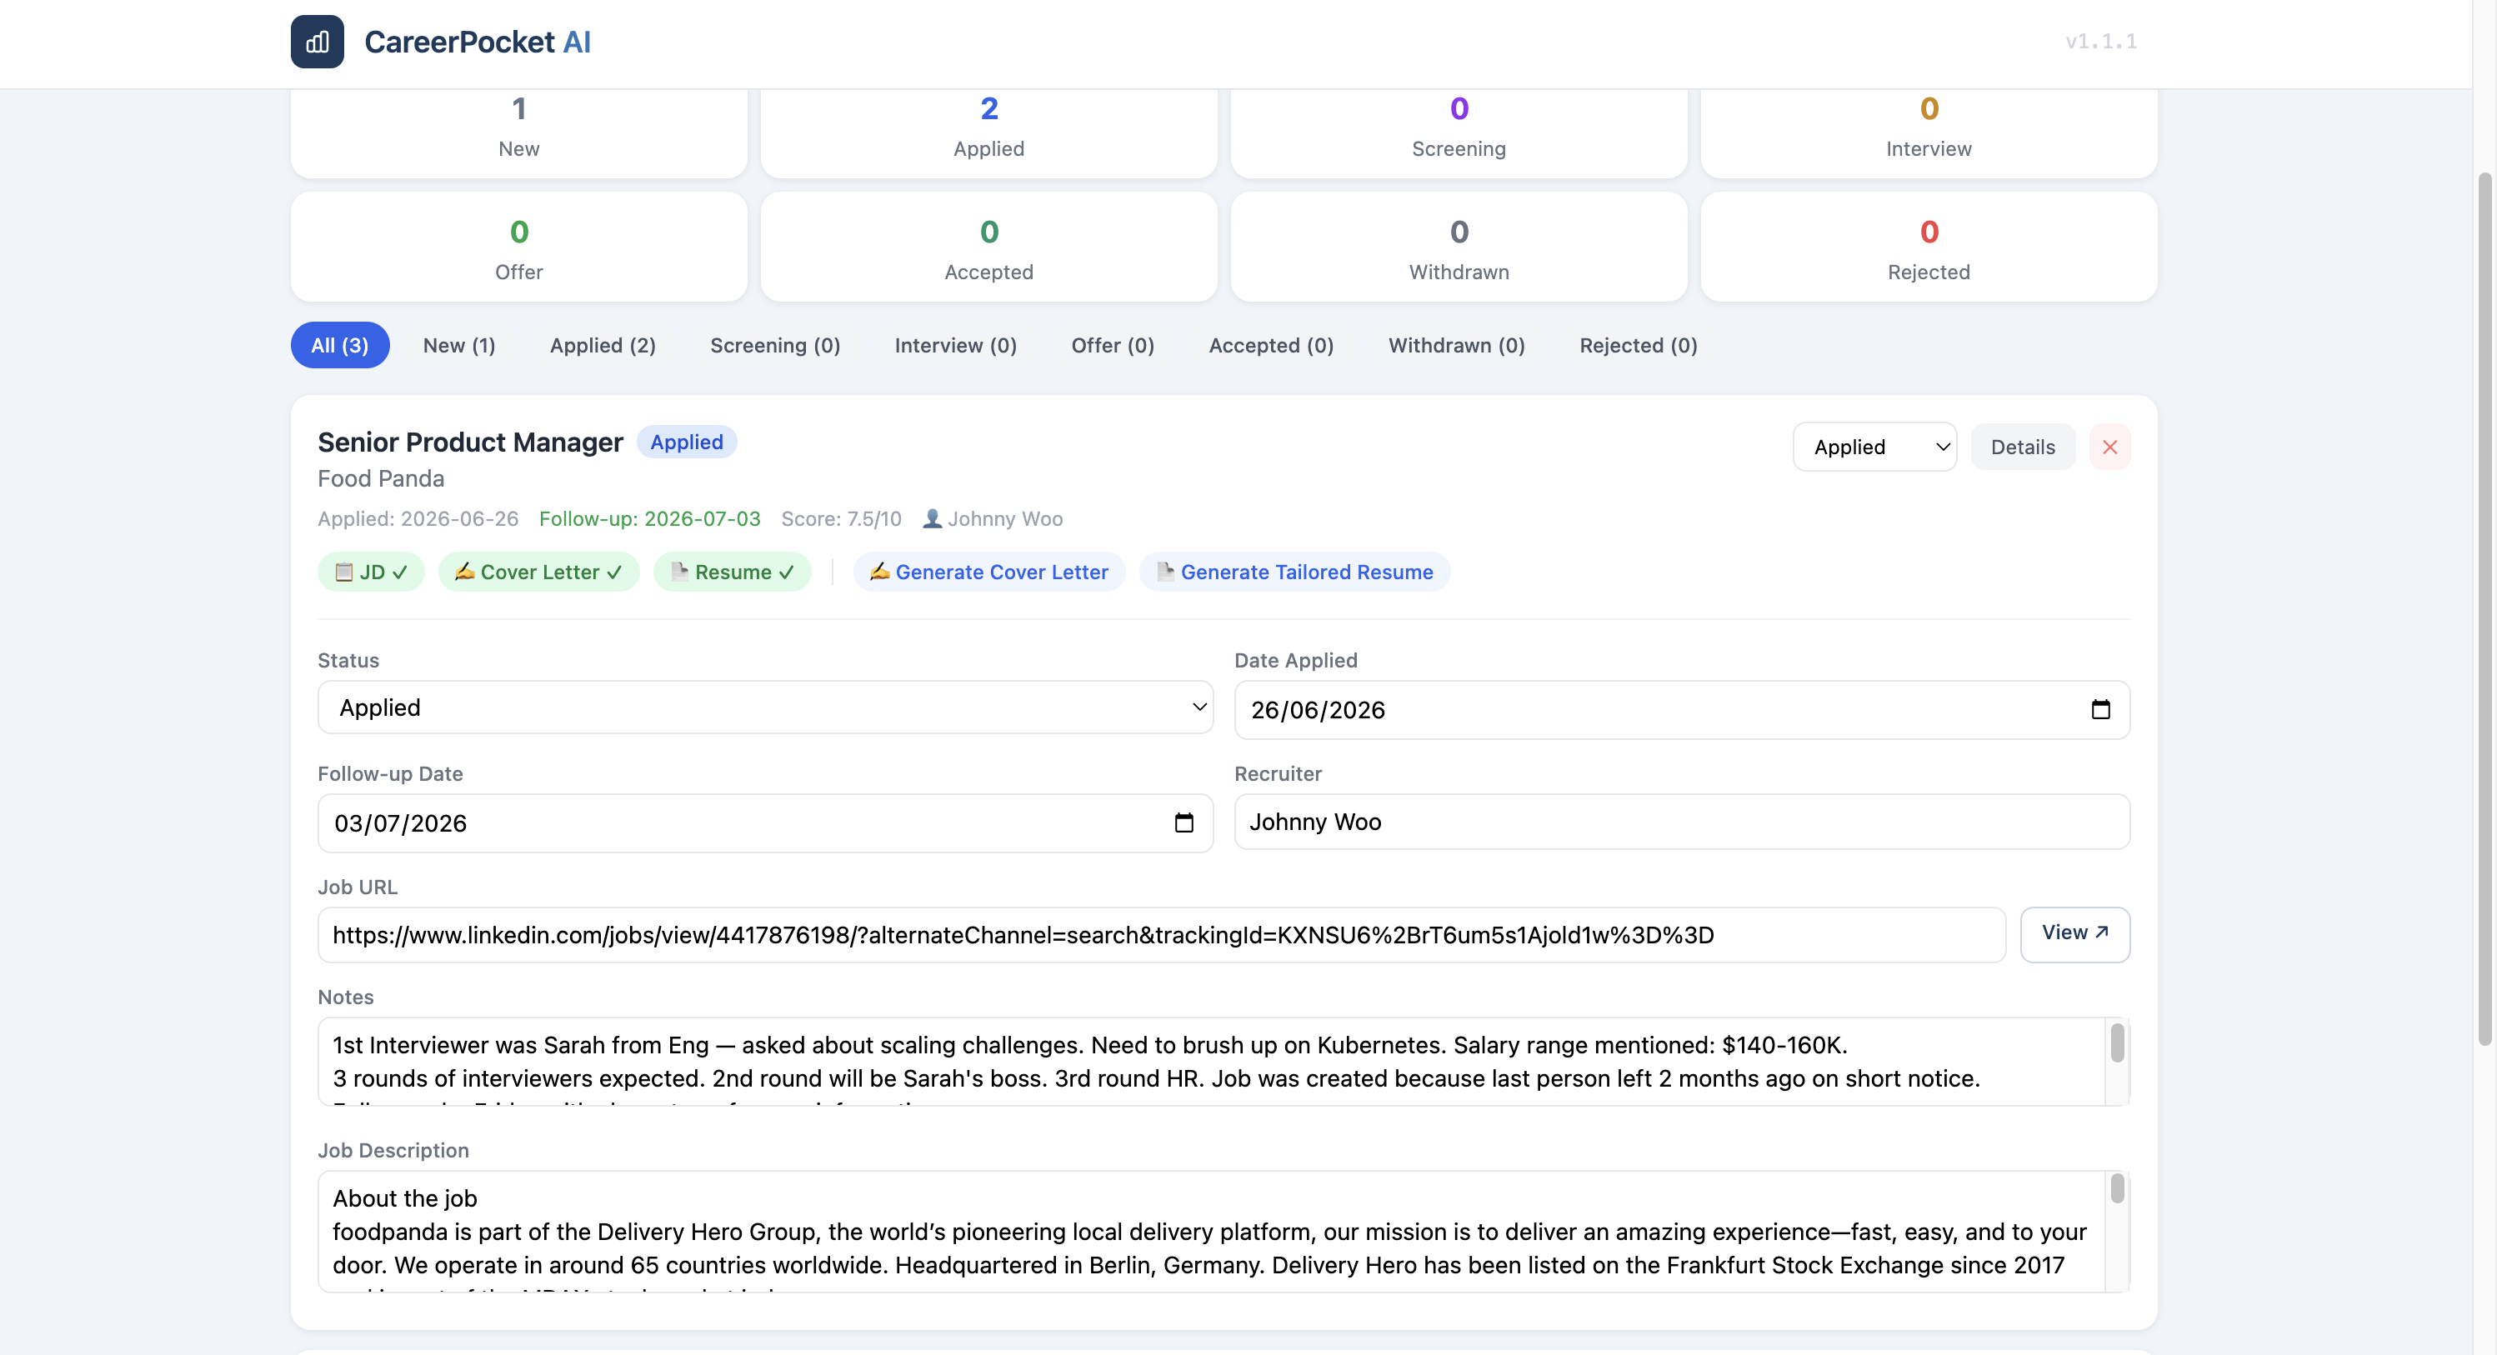Click into the Job Description text area
Image resolution: width=2497 pixels, height=1355 pixels.
[x=1212, y=1232]
